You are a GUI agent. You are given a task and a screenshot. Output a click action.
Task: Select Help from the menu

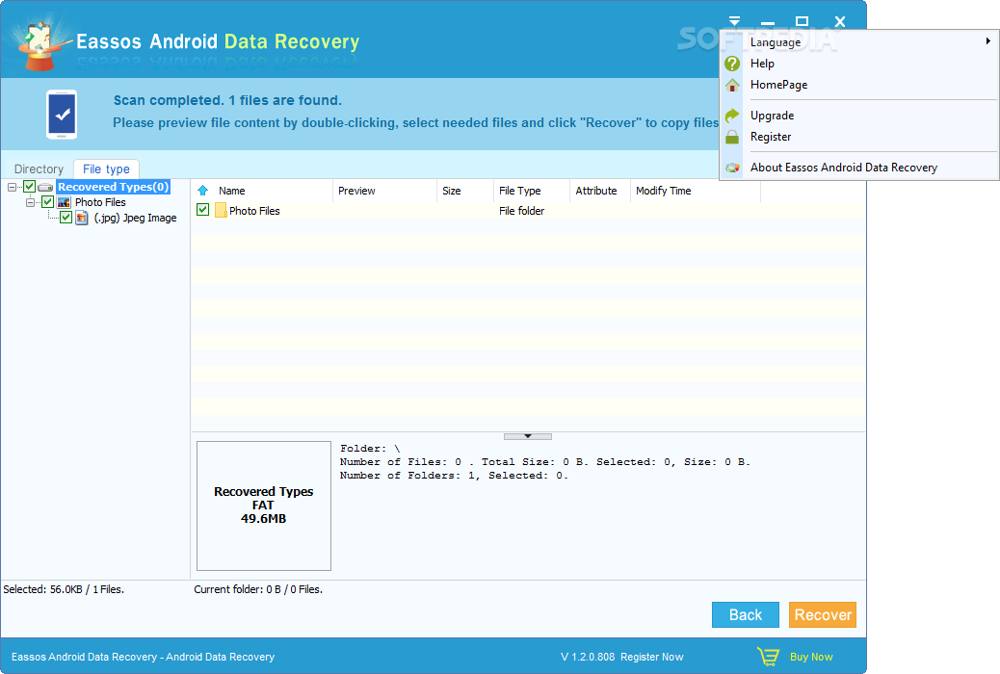coord(859,64)
